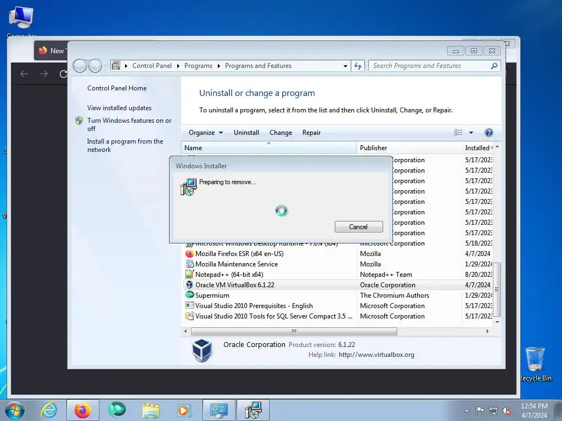Open Supermium from the taskbar
This screenshot has width=562, height=421.
117,410
